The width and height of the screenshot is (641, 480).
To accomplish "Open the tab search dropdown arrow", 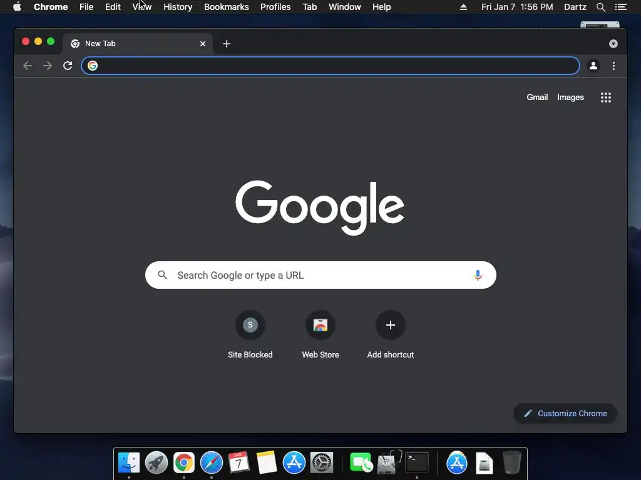I will point(613,44).
